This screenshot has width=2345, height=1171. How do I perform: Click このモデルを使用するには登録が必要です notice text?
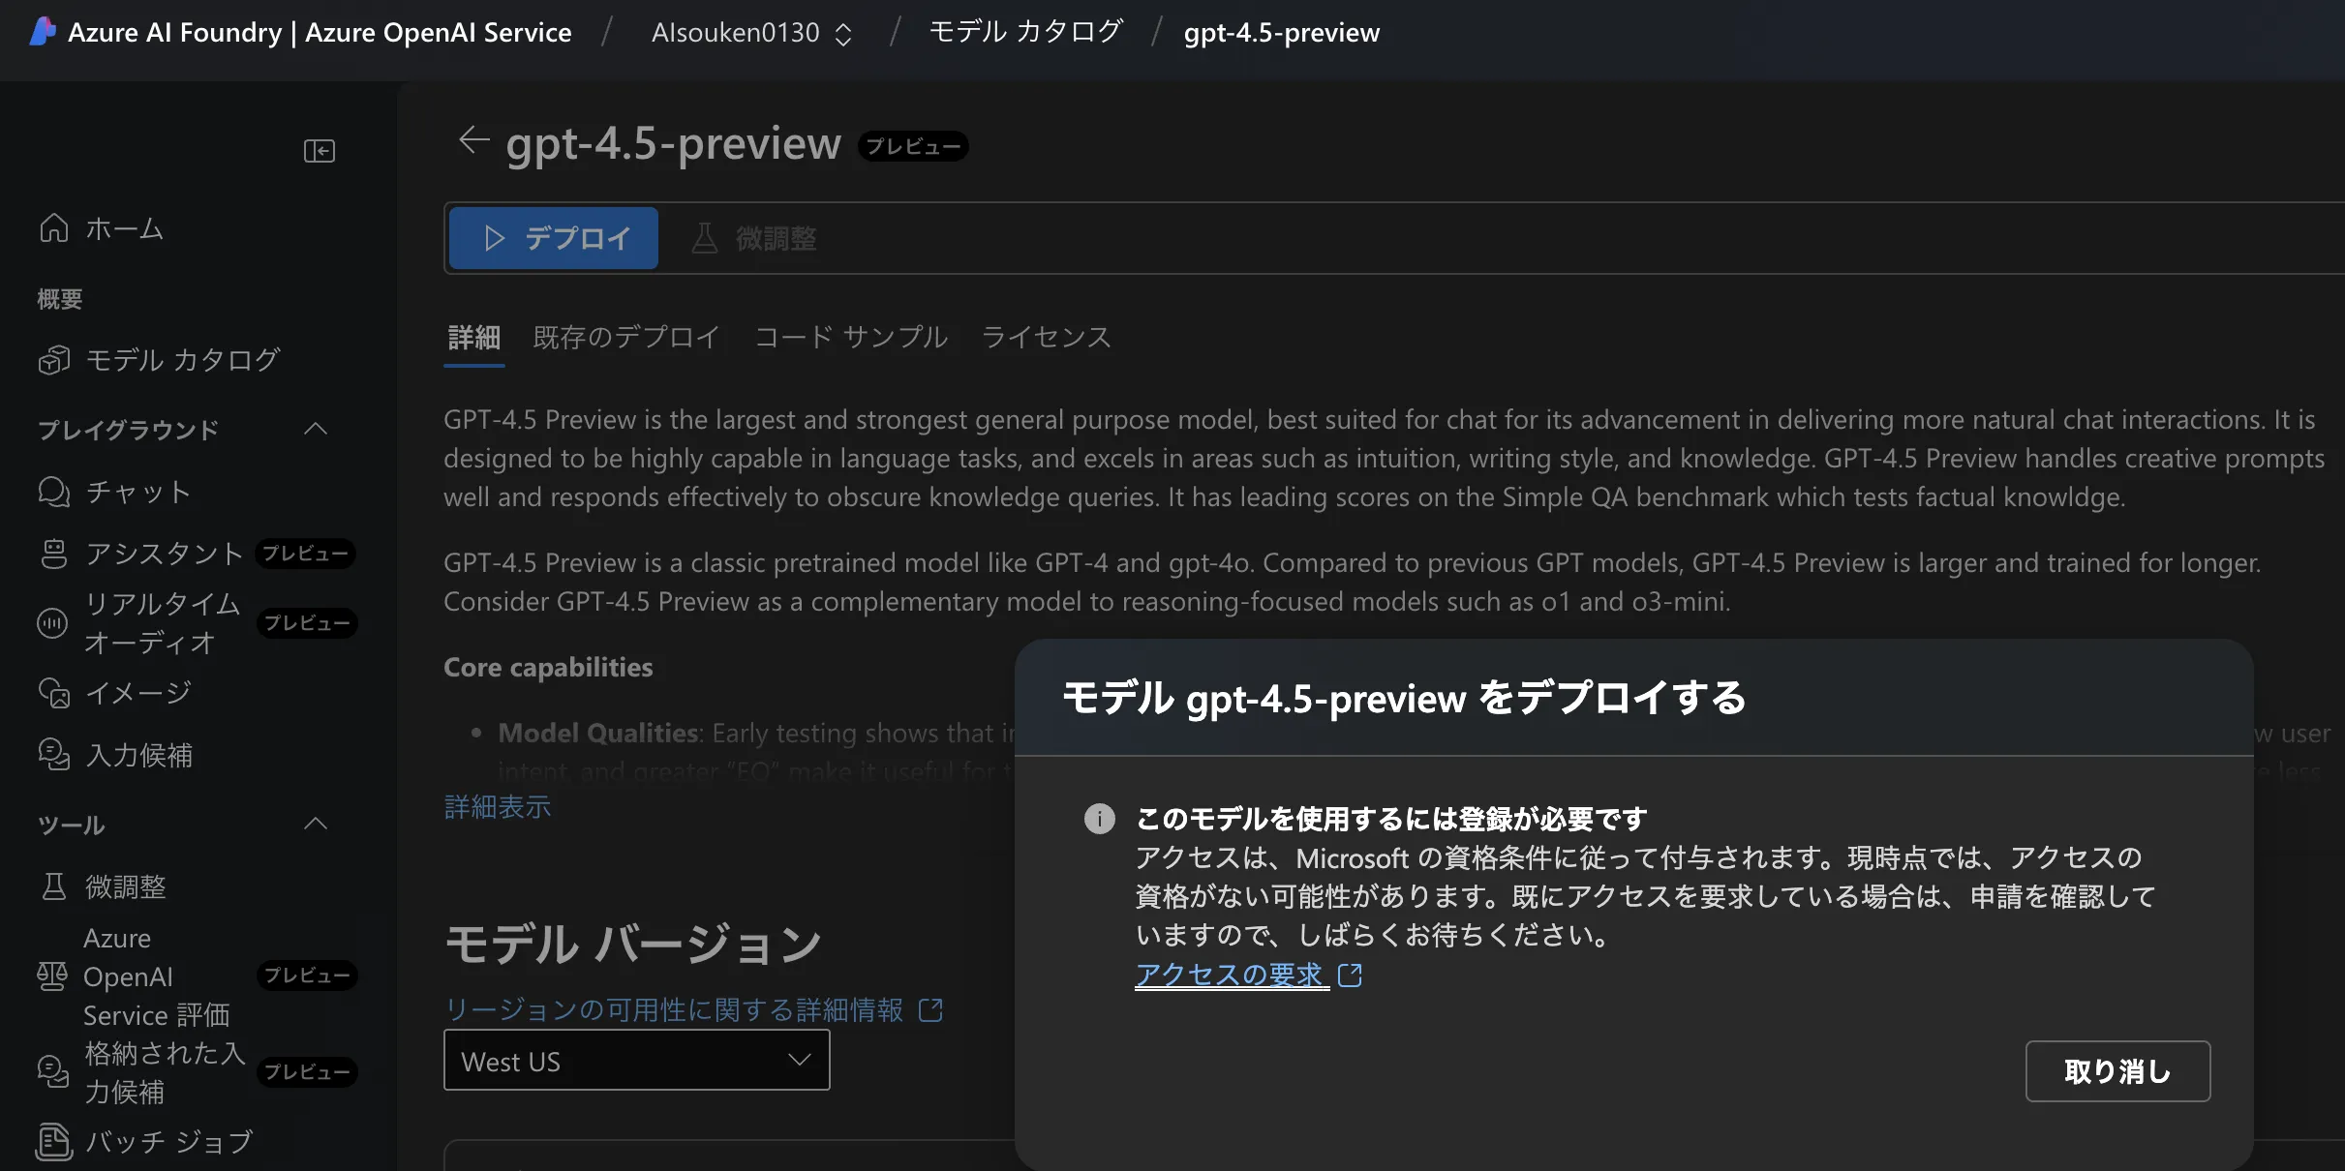pos(1391,819)
